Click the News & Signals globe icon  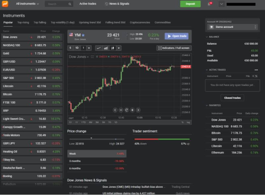click(x=106, y=4)
